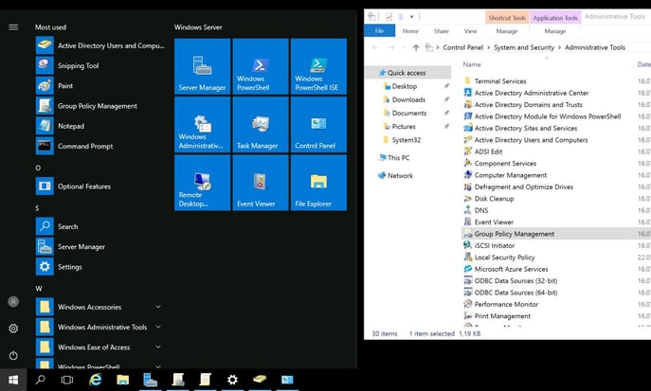This screenshot has width=651, height=391.
Task: Launch Event Viewer tile
Action: point(261,183)
